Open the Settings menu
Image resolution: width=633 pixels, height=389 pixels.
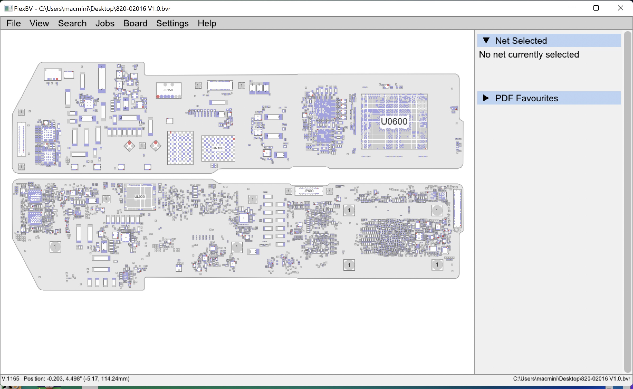click(x=172, y=23)
